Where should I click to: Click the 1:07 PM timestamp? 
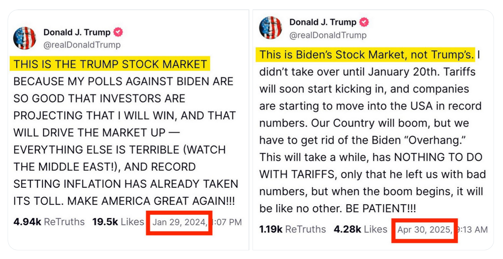click(x=227, y=222)
